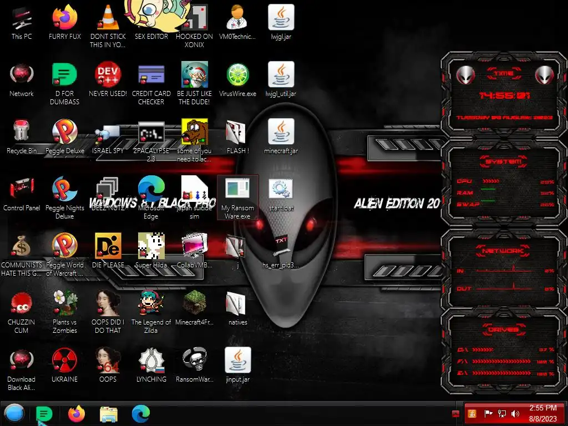Click the green taskbar app icon
The width and height of the screenshot is (568, 426).
[44, 413]
